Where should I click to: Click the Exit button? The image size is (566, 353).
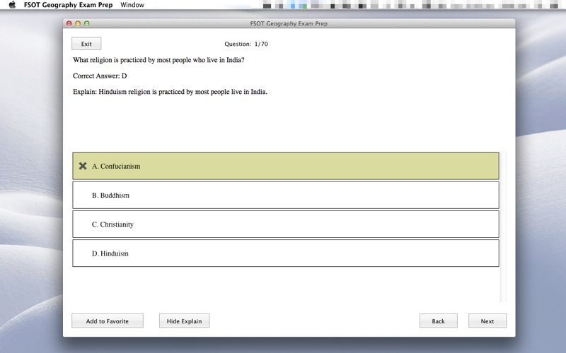(x=86, y=44)
